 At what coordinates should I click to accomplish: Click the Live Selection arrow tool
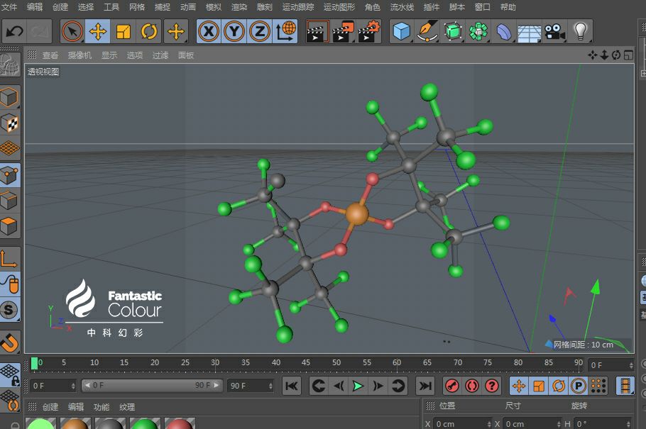72,31
